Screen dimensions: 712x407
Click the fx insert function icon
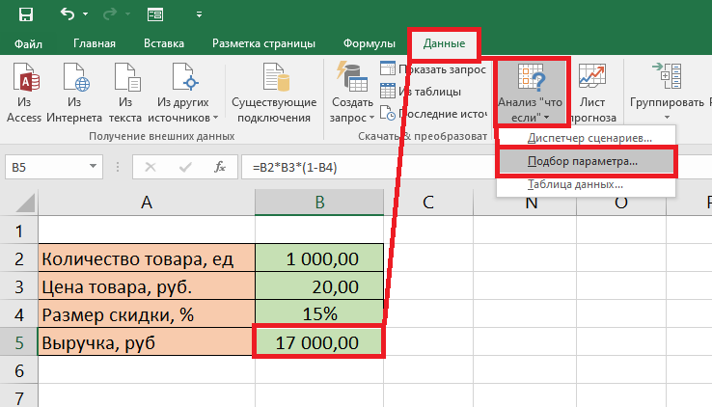pyautogui.click(x=220, y=167)
